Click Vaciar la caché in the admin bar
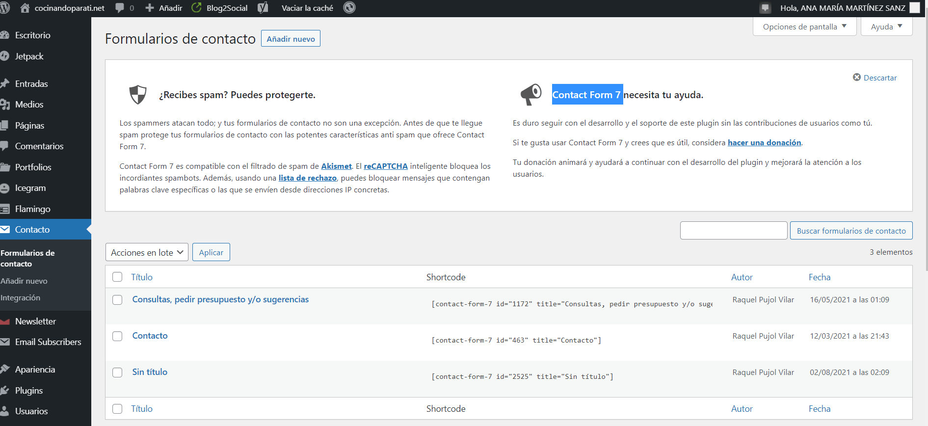This screenshot has height=426, width=928. coord(307,8)
